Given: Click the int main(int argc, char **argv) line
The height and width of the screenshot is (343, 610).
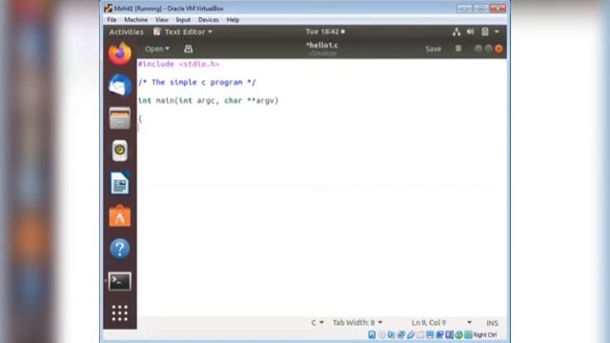Looking at the screenshot, I should (x=208, y=100).
